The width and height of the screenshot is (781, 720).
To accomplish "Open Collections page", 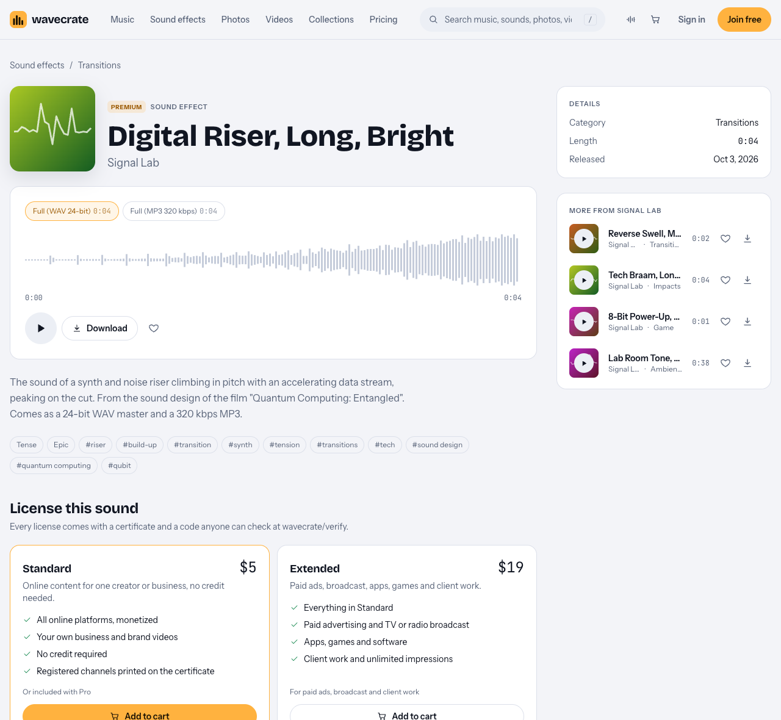I will (x=331, y=20).
